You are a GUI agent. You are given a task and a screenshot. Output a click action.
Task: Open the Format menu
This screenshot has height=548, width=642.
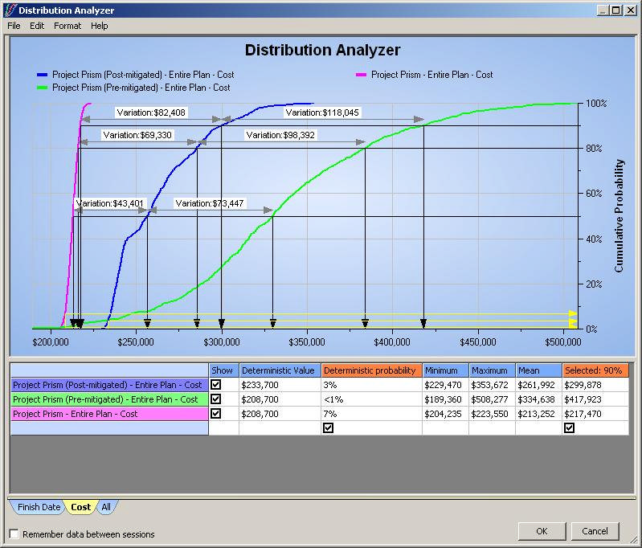[x=67, y=26]
